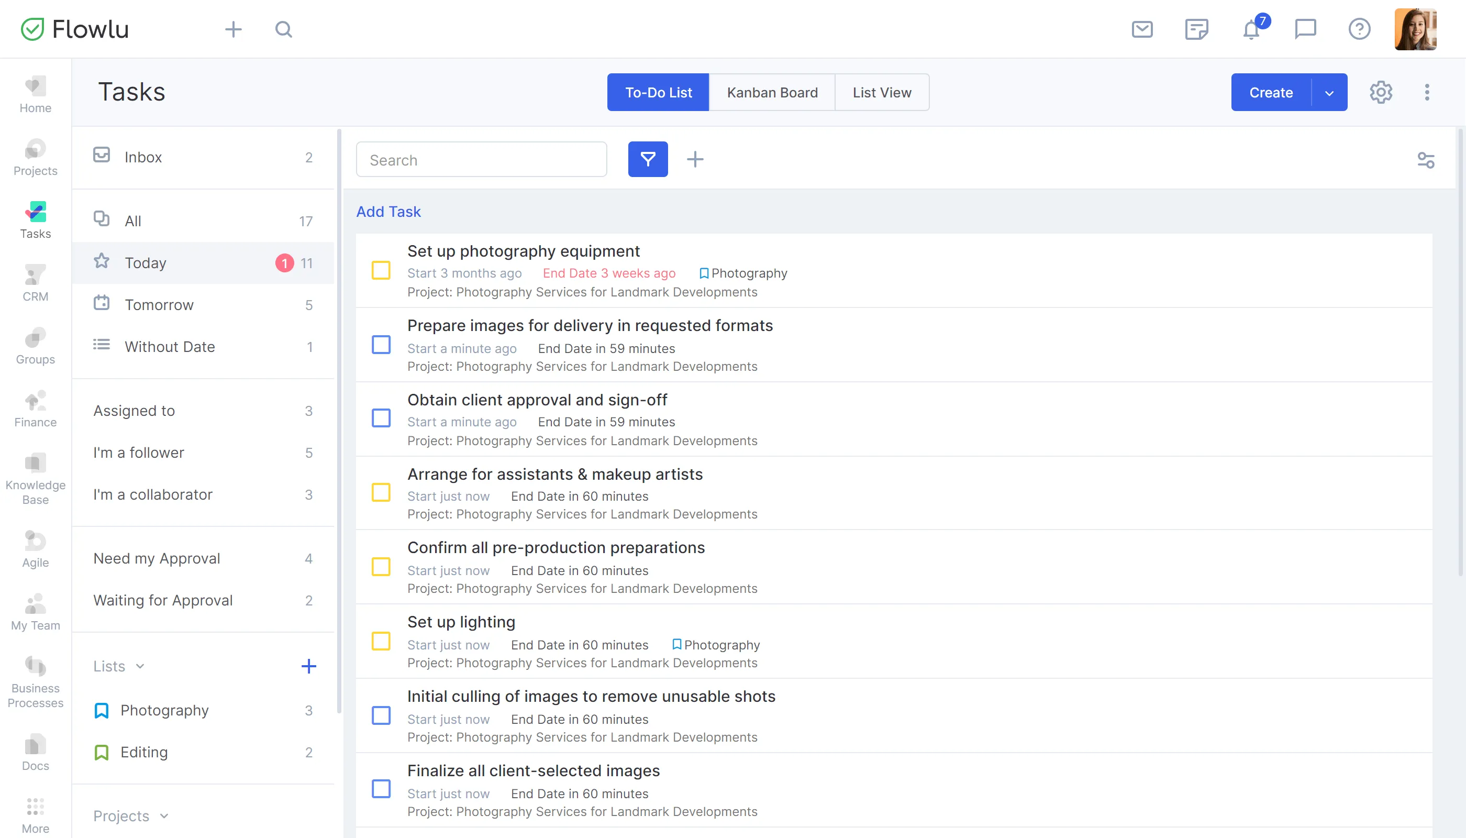Screen dimensions: 1466x838
Task: Click the task Search input field
Action: tap(482, 160)
